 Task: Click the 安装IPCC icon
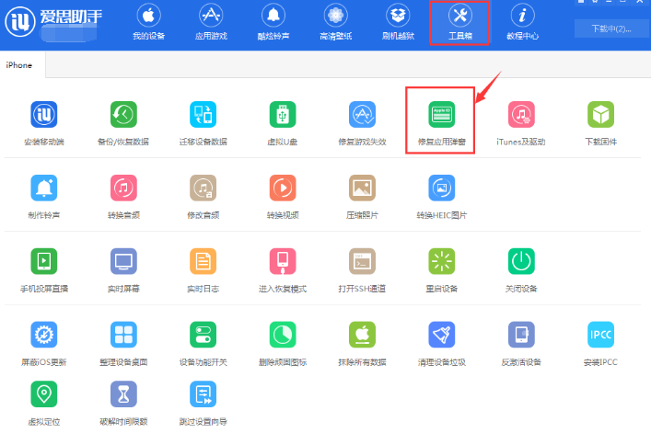(600, 335)
